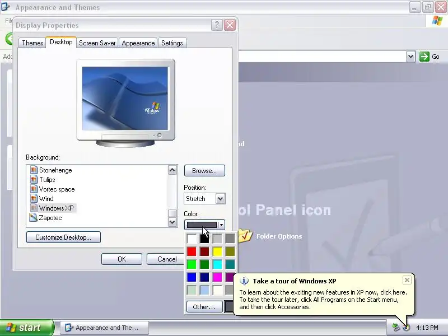Choose the olive color swatch

click(230, 251)
